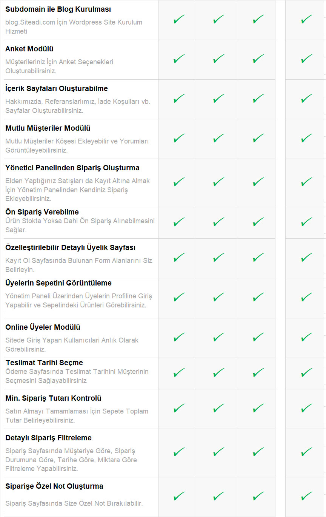This screenshot has height=517, width=326.
Task: Click first-column checkmark for Ön Sipariş Verebilme
Action: click(179, 222)
